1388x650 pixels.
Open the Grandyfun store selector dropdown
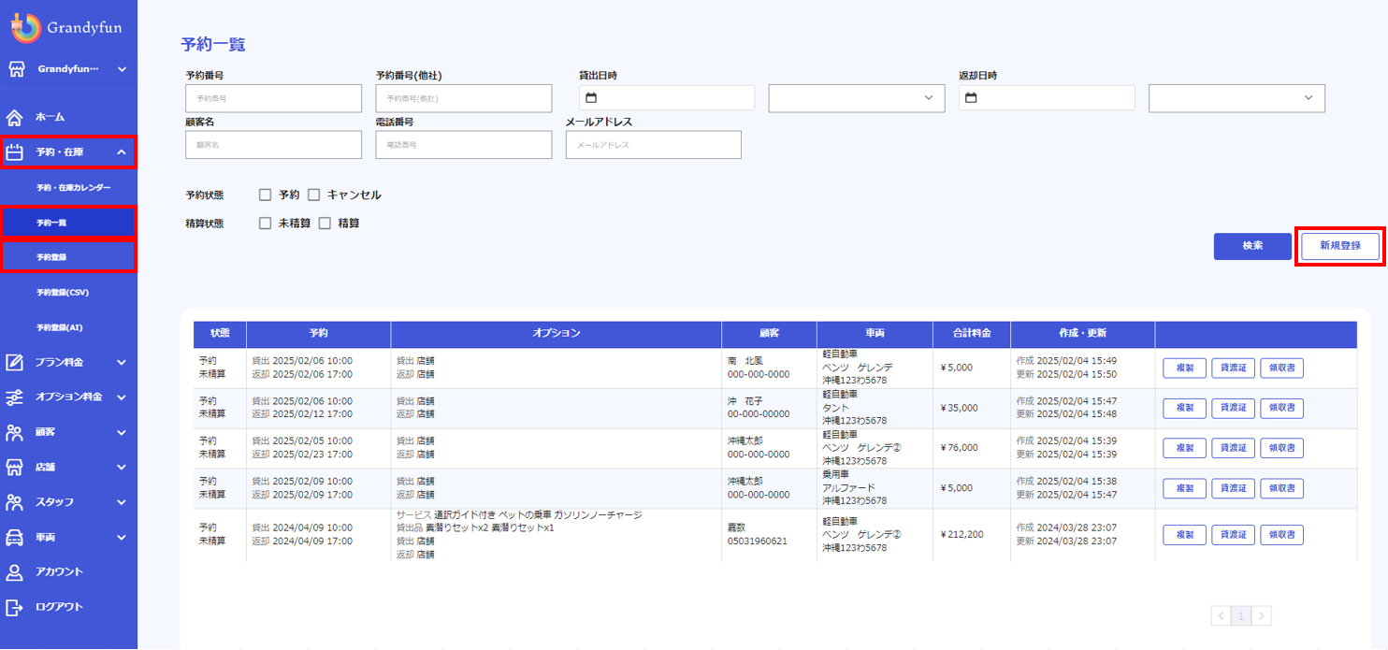click(x=69, y=69)
